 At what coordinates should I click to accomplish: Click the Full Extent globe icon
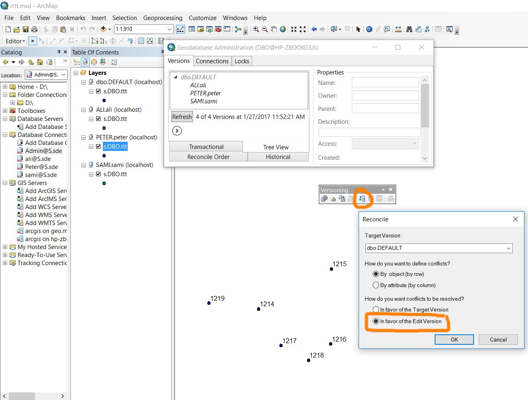283,29
